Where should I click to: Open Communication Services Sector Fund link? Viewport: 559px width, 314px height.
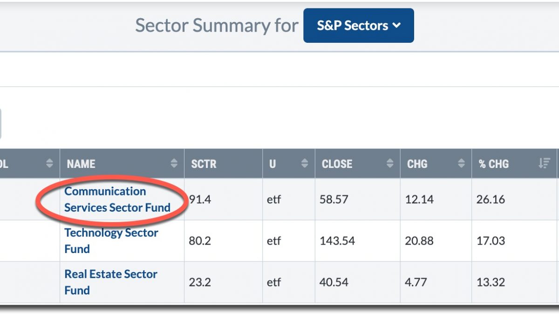117,199
